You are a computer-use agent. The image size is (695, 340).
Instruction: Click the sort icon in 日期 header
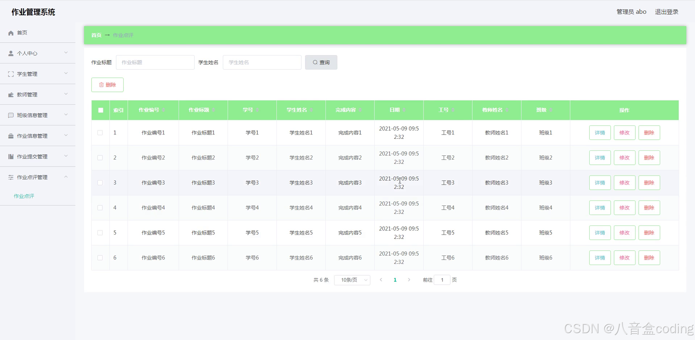click(404, 110)
